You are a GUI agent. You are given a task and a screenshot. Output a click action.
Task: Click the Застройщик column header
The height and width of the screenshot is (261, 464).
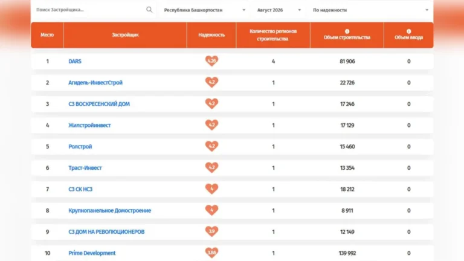[125, 35]
